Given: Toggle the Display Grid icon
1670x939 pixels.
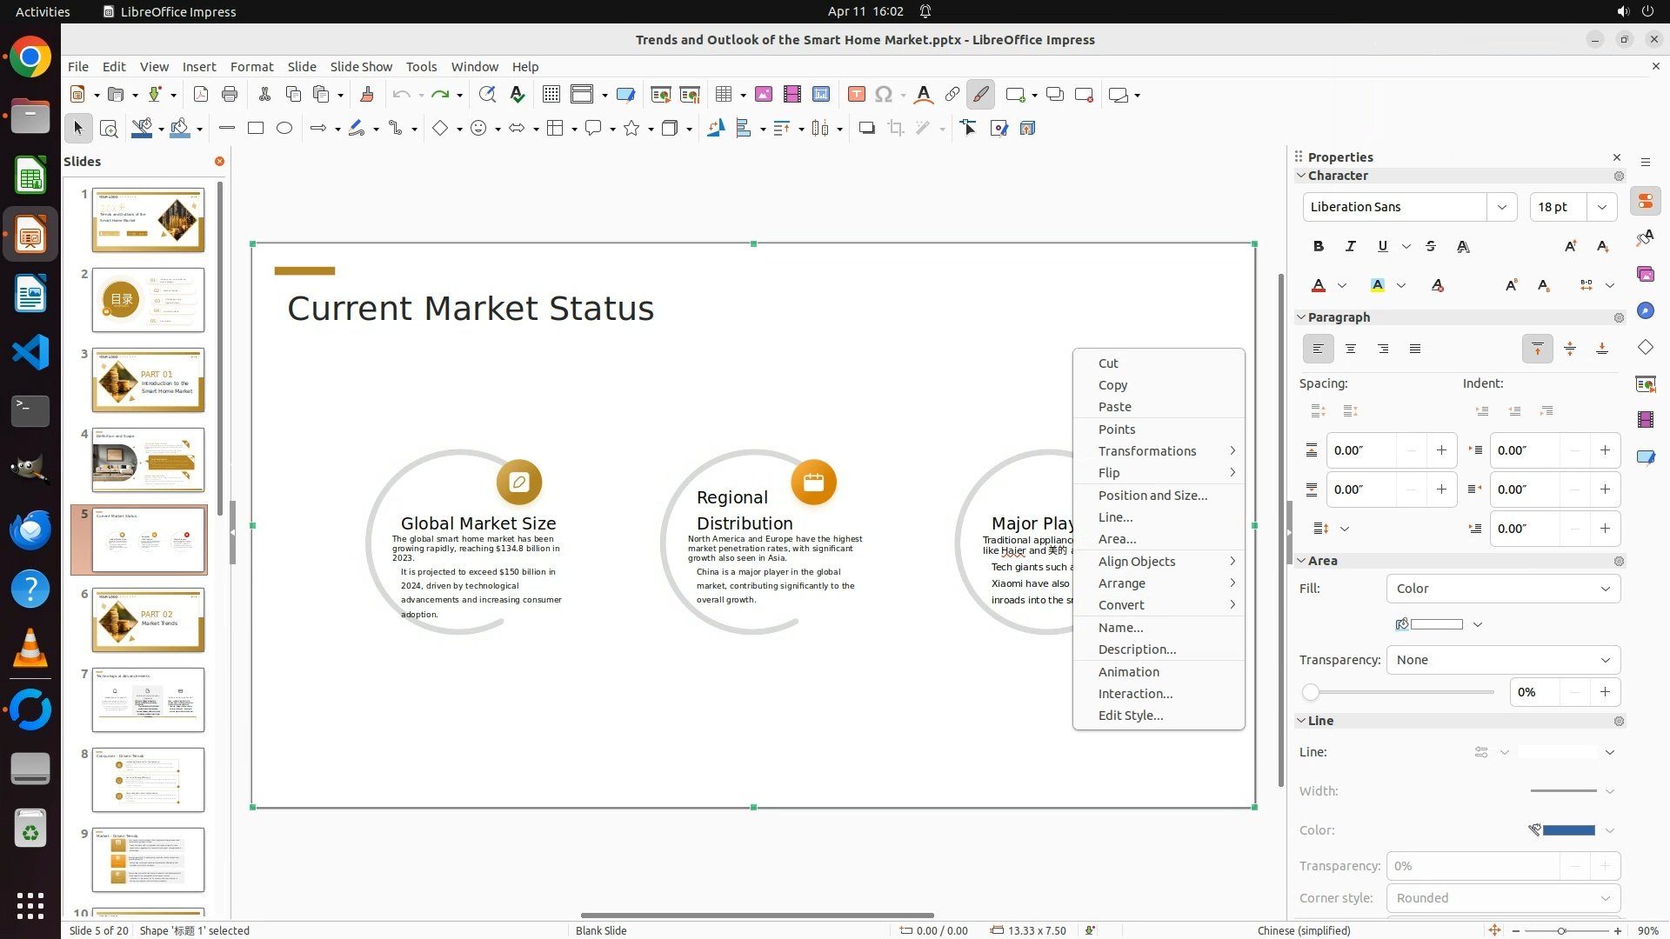Looking at the screenshot, I should [x=551, y=95].
